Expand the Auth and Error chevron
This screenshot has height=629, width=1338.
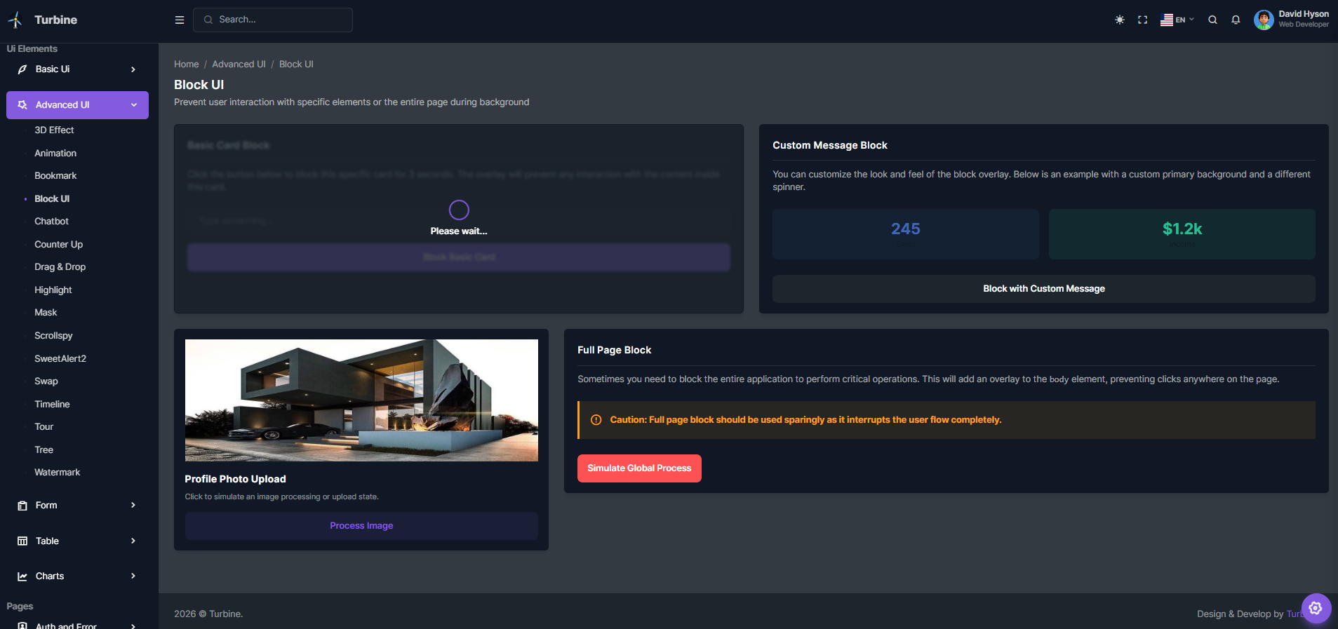pos(133,625)
